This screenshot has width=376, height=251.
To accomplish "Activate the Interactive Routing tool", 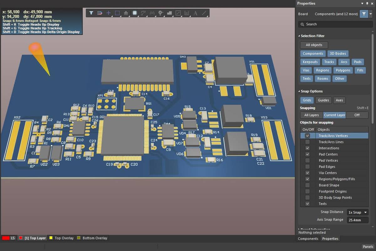I will click(x=144, y=13).
